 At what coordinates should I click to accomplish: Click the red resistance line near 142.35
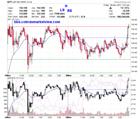click(x=69, y=27)
